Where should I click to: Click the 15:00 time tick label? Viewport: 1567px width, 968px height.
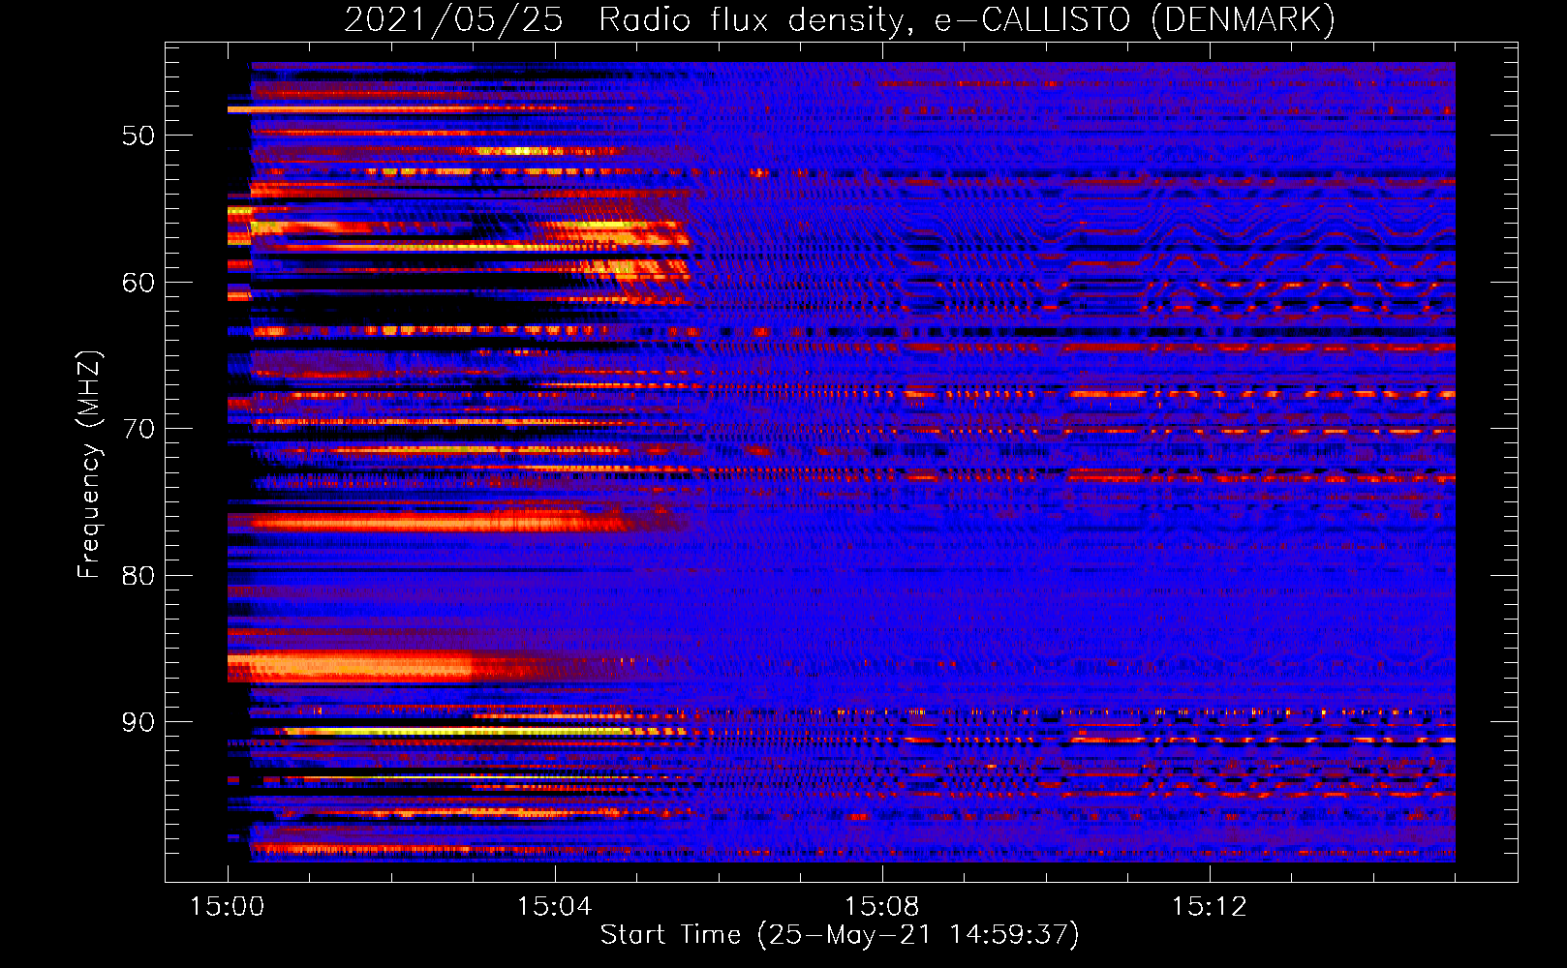point(228,907)
